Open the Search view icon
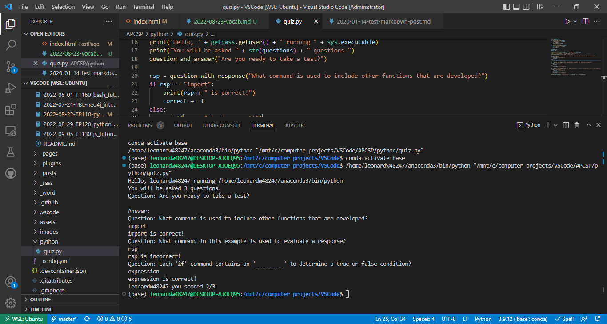The height and width of the screenshot is (324, 607). (11, 45)
